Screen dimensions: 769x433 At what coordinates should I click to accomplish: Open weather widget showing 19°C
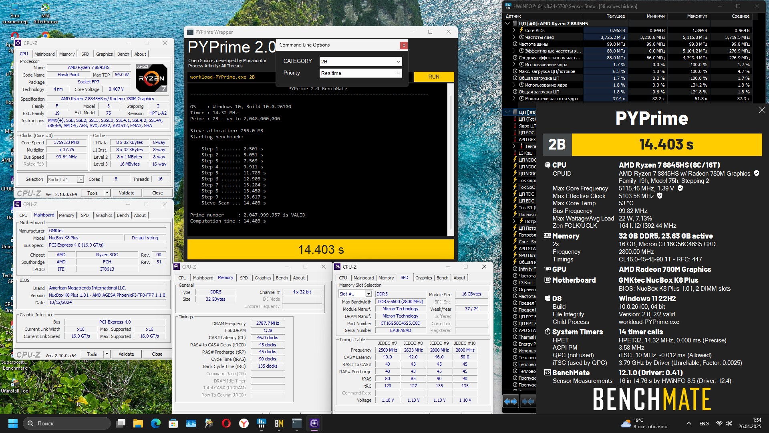point(644,423)
